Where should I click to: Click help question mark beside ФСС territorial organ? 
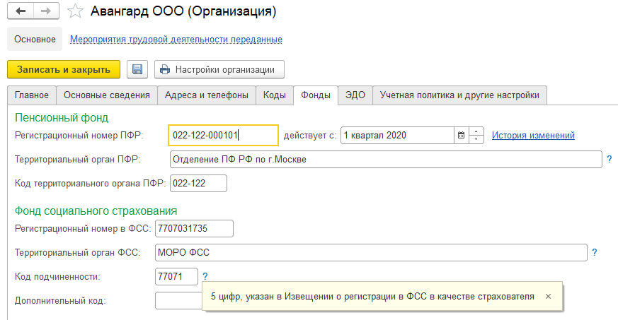coord(595,252)
